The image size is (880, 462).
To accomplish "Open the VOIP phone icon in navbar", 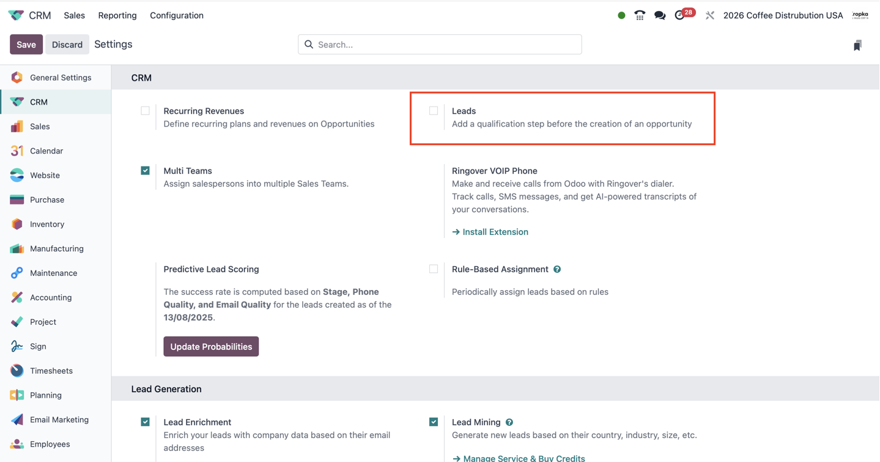I will tap(640, 15).
